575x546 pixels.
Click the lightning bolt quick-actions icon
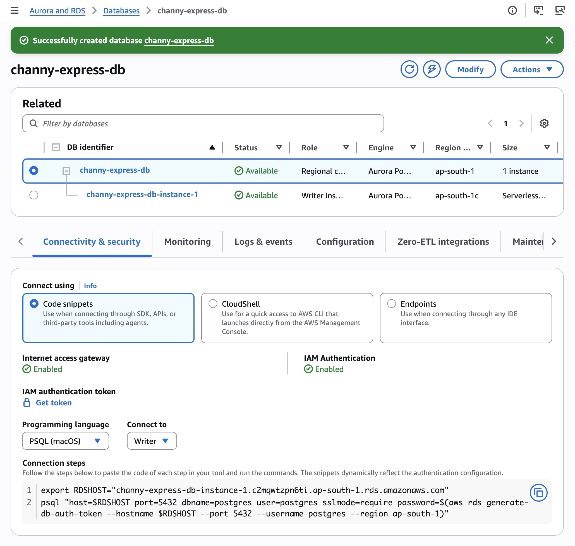pyautogui.click(x=432, y=69)
